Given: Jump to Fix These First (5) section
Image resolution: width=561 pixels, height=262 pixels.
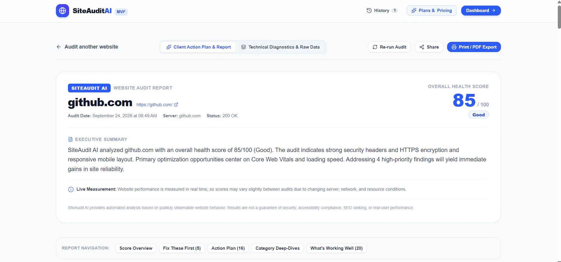Looking at the screenshot, I should coord(182,248).
